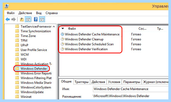Click clock icon of Windows Defender Verification
This screenshot has width=171, height=102.
[x=62, y=49]
